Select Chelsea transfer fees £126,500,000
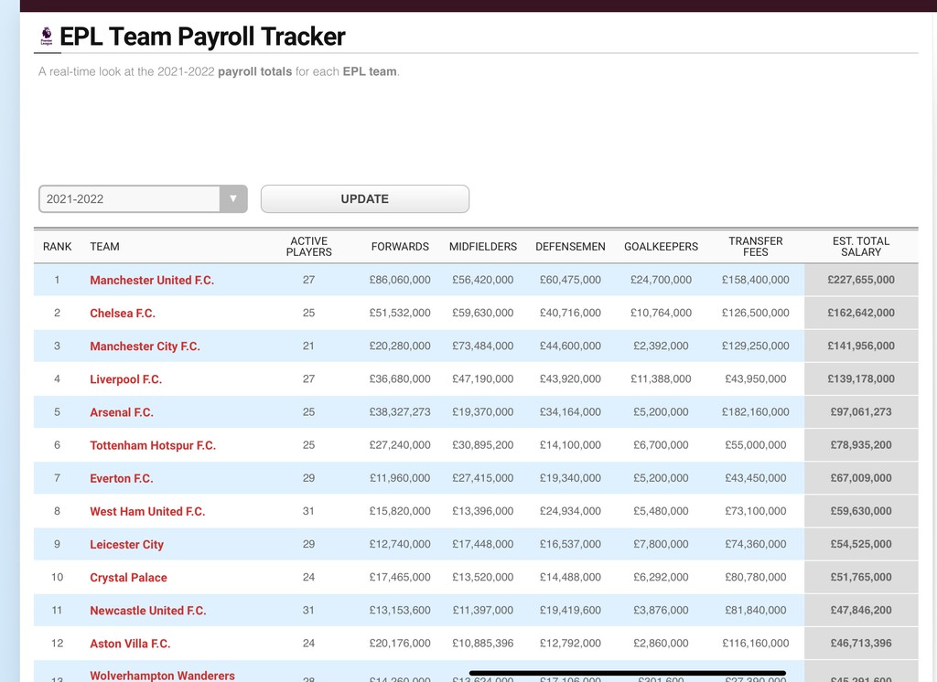This screenshot has height=682, width=937. point(755,313)
